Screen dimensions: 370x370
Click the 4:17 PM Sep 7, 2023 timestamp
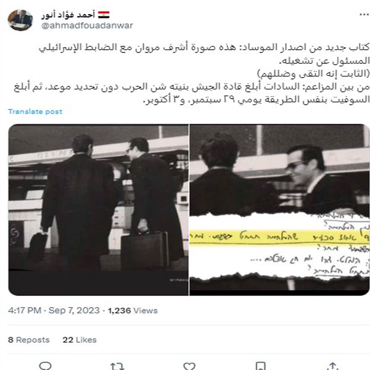(x=54, y=310)
